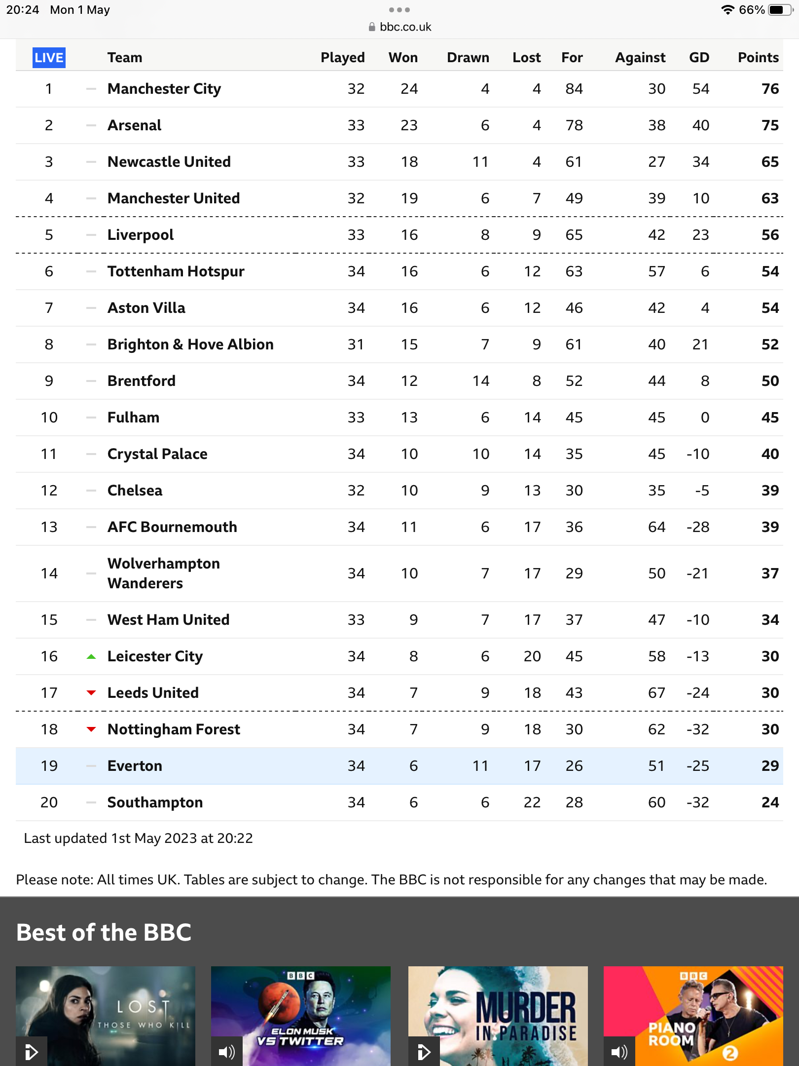Tap the audio icon on Piano Room thumbnail
The width and height of the screenshot is (799, 1066).
coord(619,1052)
